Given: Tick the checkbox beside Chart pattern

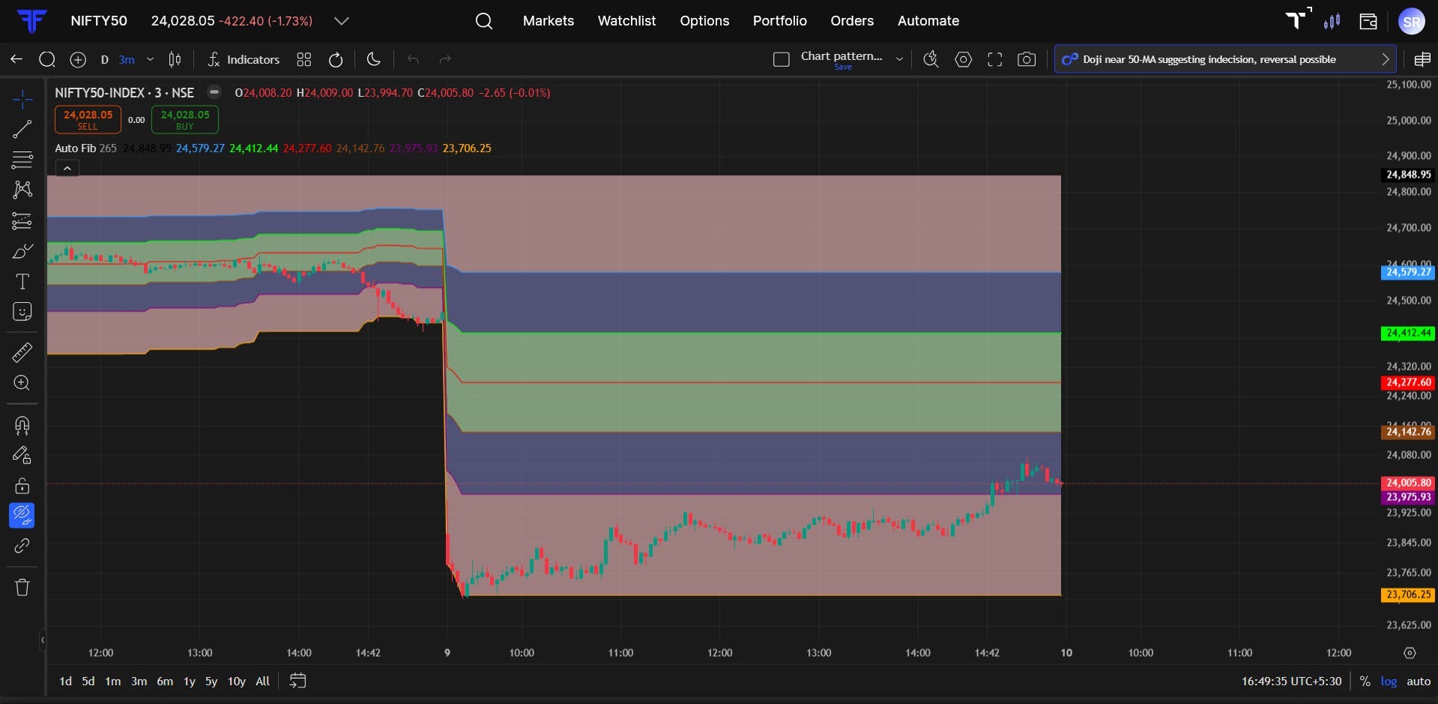Looking at the screenshot, I should (781, 59).
